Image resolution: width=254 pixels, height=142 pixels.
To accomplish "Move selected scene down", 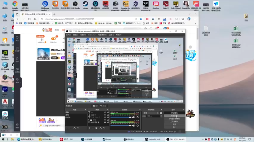I will 78,128.
